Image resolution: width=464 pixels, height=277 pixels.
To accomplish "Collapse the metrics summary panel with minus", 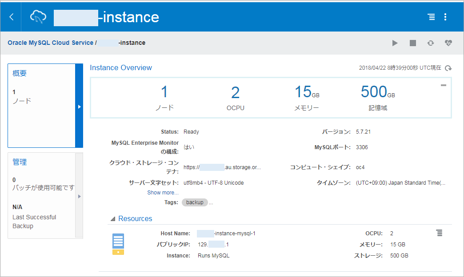I will pyautogui.click(x=443, y=85).
